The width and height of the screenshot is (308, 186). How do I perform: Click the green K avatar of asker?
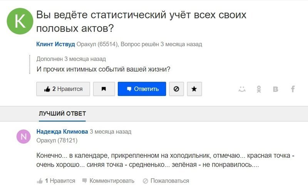click(20, 22)
